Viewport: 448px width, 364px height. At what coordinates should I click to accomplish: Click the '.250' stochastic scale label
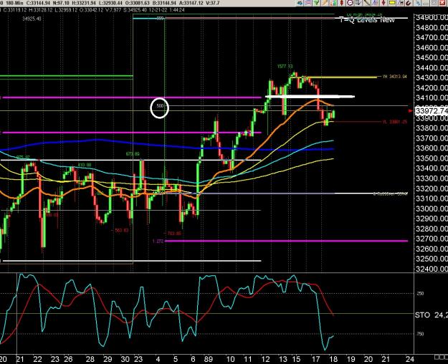tap(420, 294)
